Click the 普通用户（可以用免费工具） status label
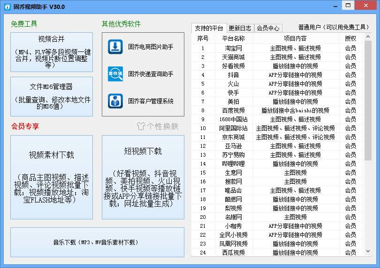380x268 pixels. click(x=334, y=27)
